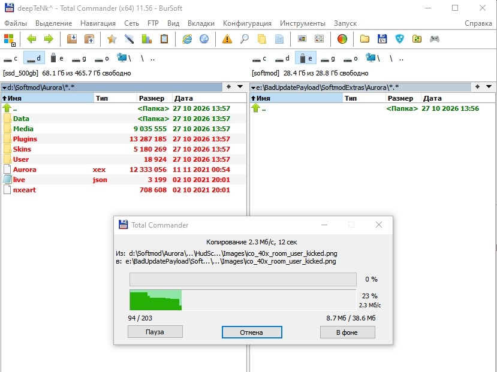Pause copying with the Пауза button
The image size is (497, 372).
tap(155, 332)
